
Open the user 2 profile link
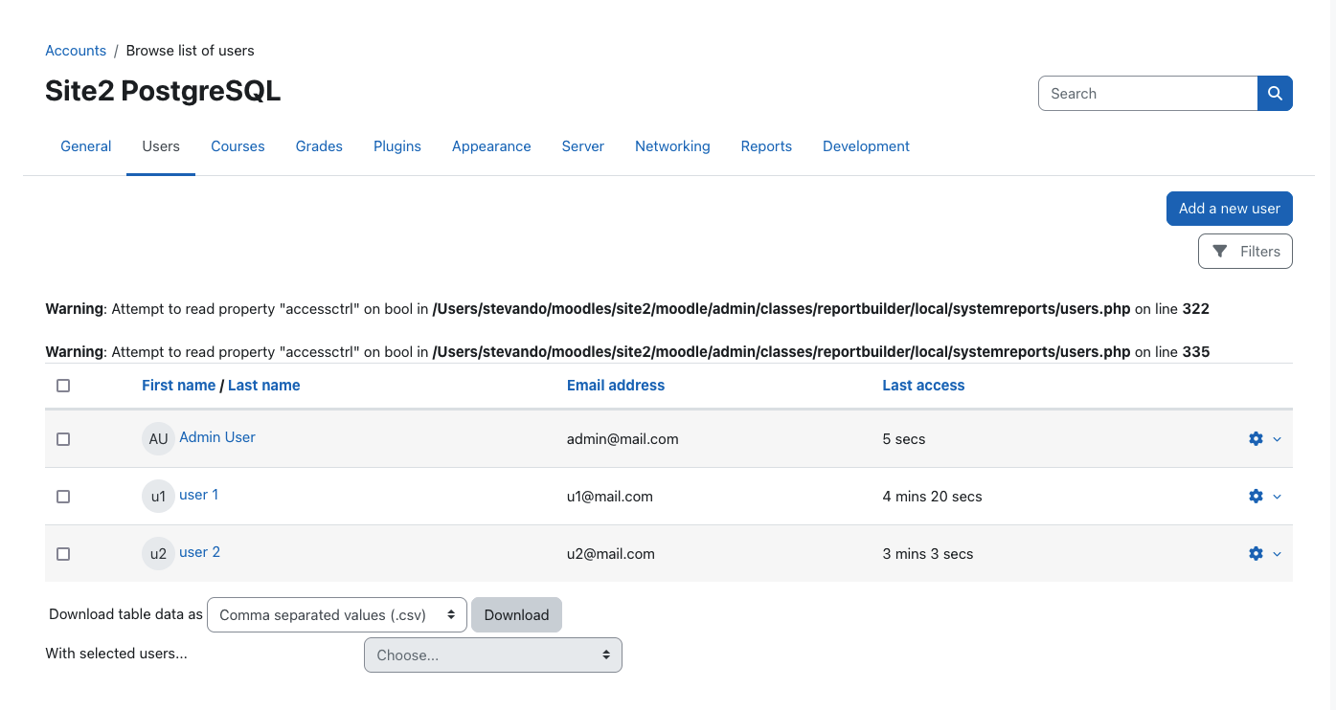(x=200, y=552)
